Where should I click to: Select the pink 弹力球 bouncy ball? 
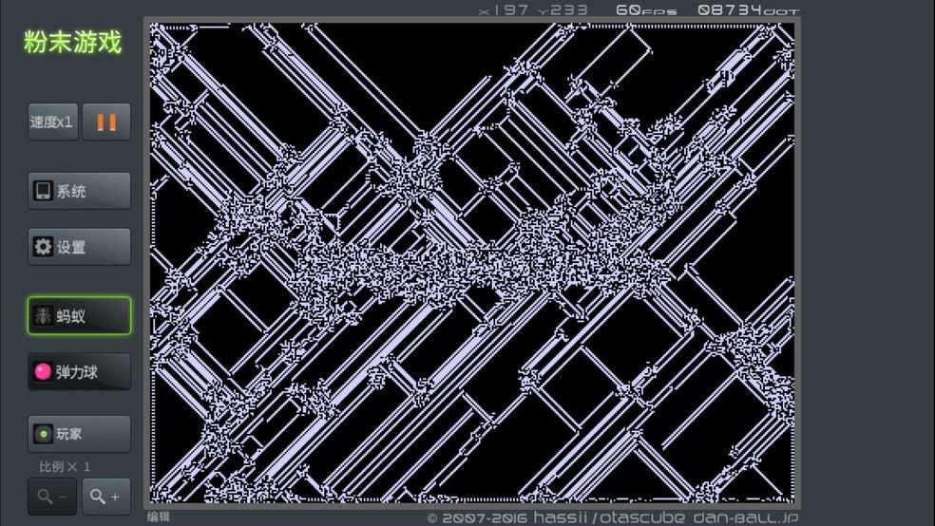79,372
